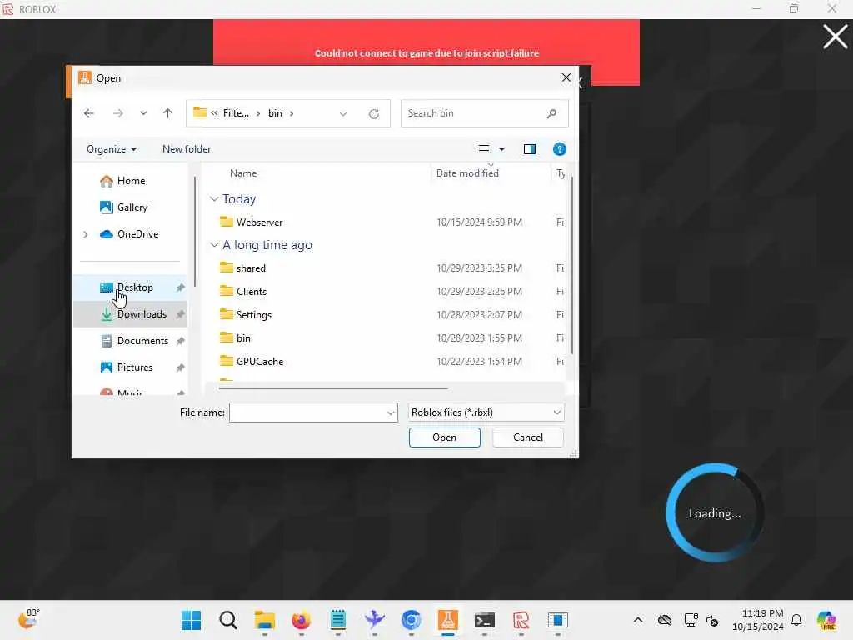The height and width of the screenshot is (640, 853).
Task: Select OneDrive in navigation pane
Action: (129, 234)
